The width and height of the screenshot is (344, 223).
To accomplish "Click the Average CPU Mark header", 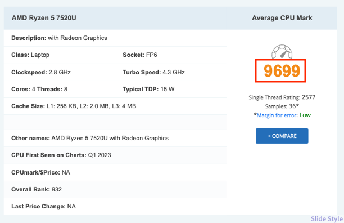I will click(282, 18).
